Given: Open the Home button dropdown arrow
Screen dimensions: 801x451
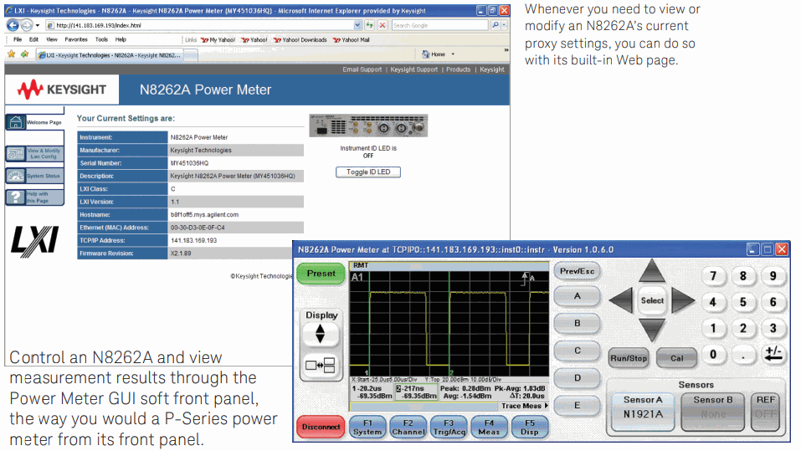Looking at the screenshot, I should tap(453, 54).
